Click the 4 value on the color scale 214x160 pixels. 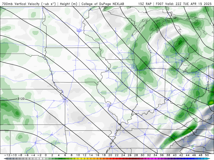click(59, 155)
